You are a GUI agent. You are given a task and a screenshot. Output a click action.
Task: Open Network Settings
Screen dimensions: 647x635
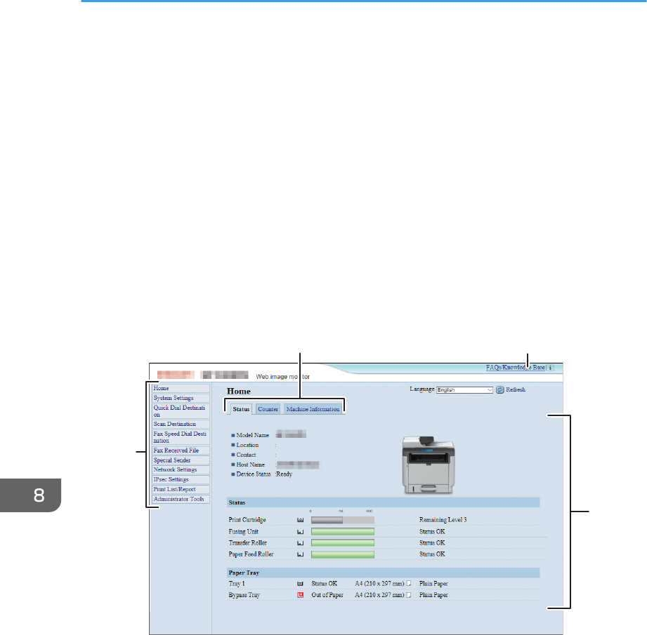click(181, 470)
